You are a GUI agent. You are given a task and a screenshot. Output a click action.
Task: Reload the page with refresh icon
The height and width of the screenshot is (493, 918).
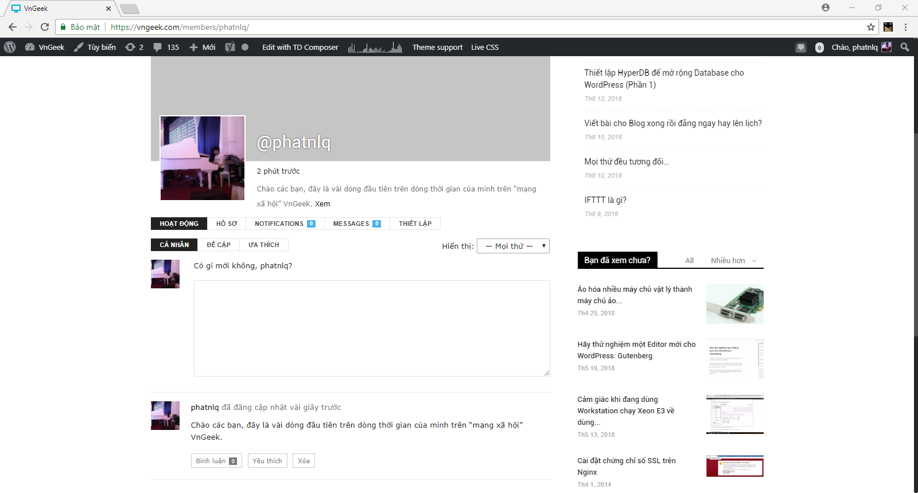pyautogui.click(x=45, y=27)
